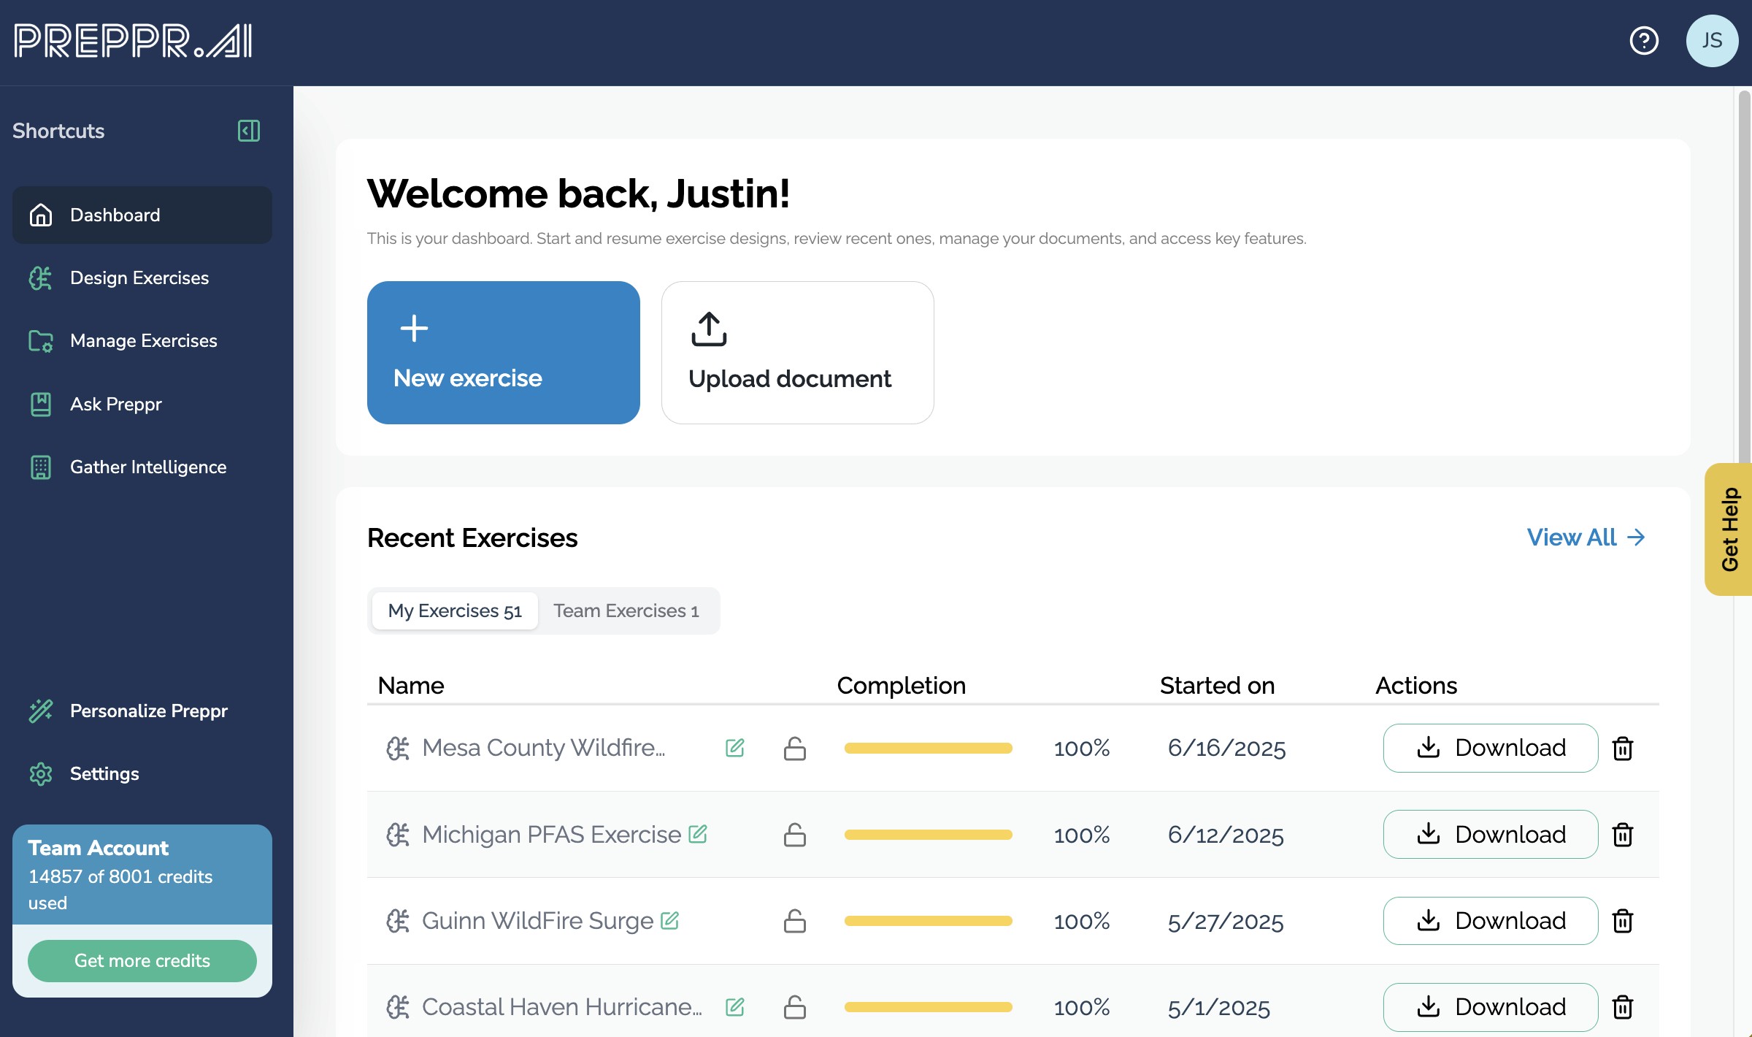This screenshot has width=1752, height=1037.
Task: Open the help question mark icon
Action: pyautogui.click(x=1644, y=41)
